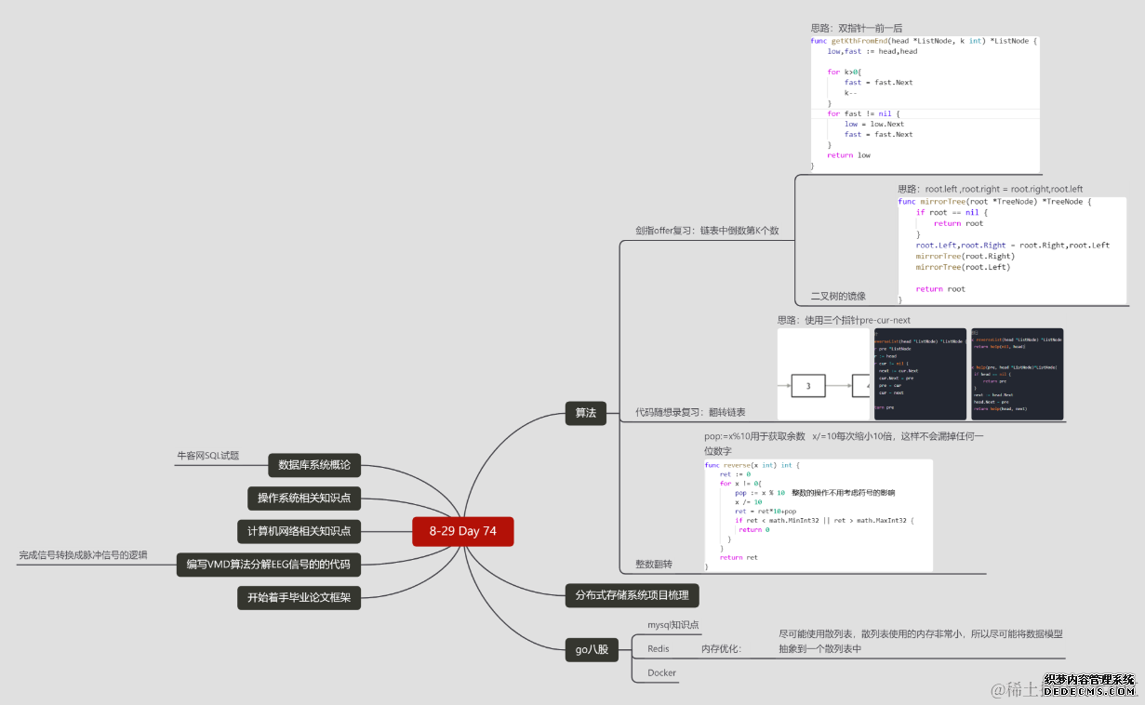This screenshot has height=705, width=1145.
Task: Select the 分布式存储系统项目梳理 node
Action: pos(632,595)
